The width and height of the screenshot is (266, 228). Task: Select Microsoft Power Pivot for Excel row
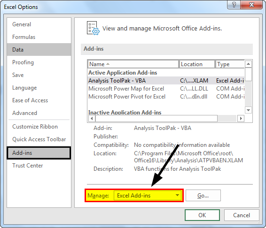[166, 97]
